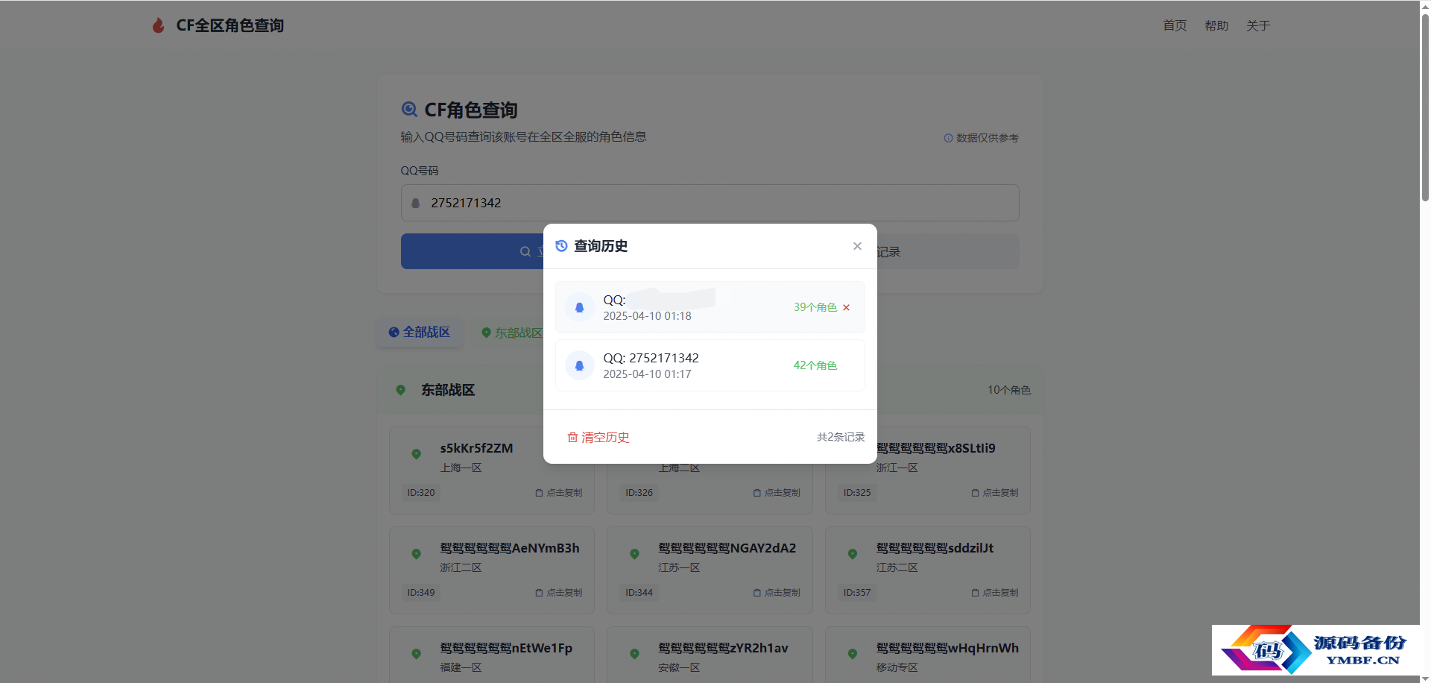Screen dimensions: 1431x683
Task: Click the info icon beside 数据仅供参考
Action: coord(948,138)
